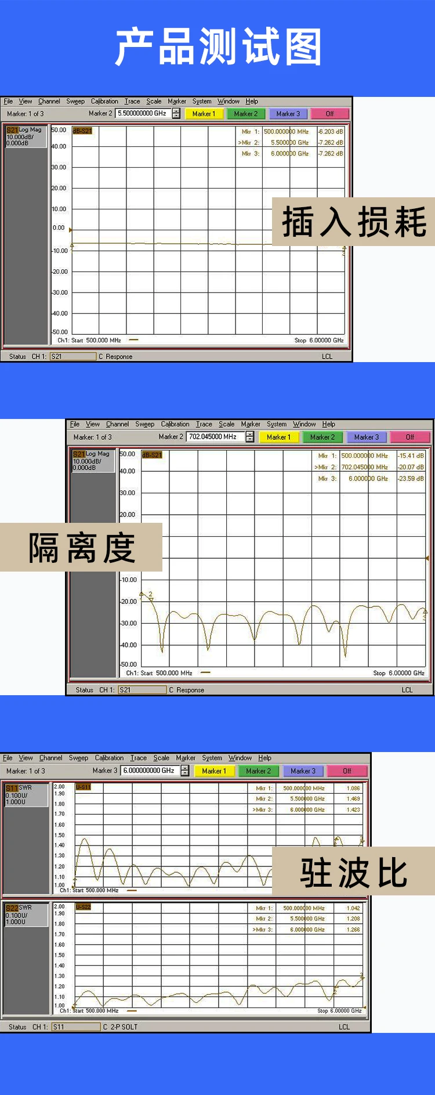
Task: Select S22 SWR trace label
Action: (x=27, y=915)
